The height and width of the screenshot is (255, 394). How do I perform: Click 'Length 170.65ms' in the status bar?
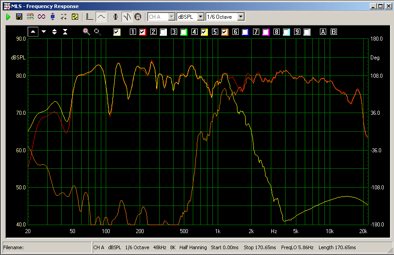pos(337,247)
